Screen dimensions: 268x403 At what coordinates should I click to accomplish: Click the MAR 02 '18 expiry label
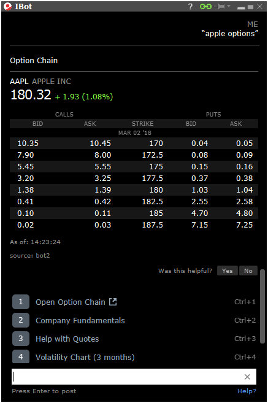coord(135,133)
